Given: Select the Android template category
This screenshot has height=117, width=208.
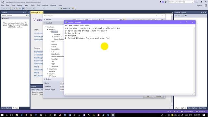Looking at the screenshot, I should pyautogui.click(x=54, y=44).
